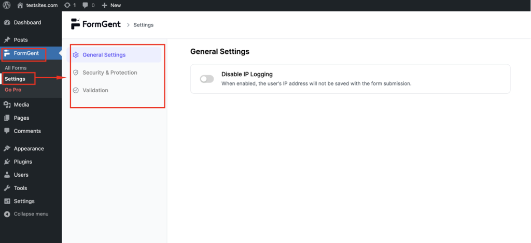Click the General Settings gear icon
This screenshot has height=243, width=531.
(76, 55)
